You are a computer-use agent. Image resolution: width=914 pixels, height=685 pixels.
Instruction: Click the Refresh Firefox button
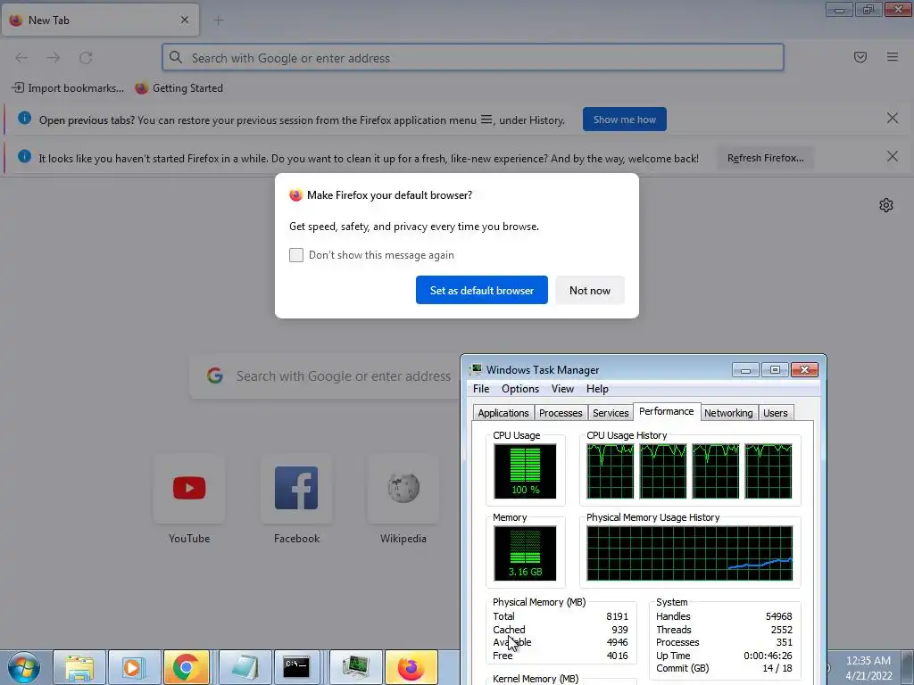click(x=765, y=158)
